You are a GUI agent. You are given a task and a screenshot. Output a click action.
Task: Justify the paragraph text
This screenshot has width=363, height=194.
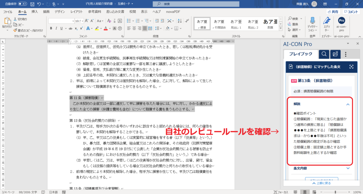pos(145,28)
